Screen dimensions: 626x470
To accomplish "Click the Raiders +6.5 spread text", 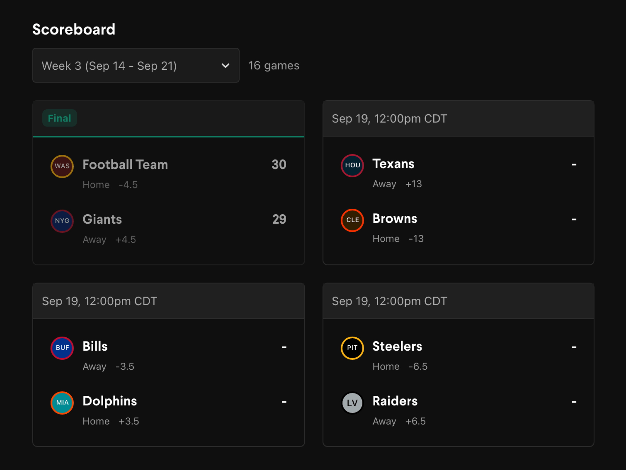I will (x=415, y=421).
